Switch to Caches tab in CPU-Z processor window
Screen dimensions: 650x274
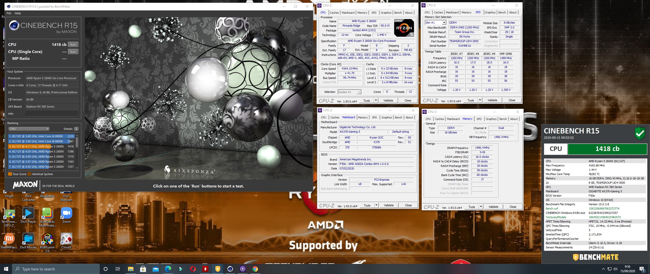point(334,13)
